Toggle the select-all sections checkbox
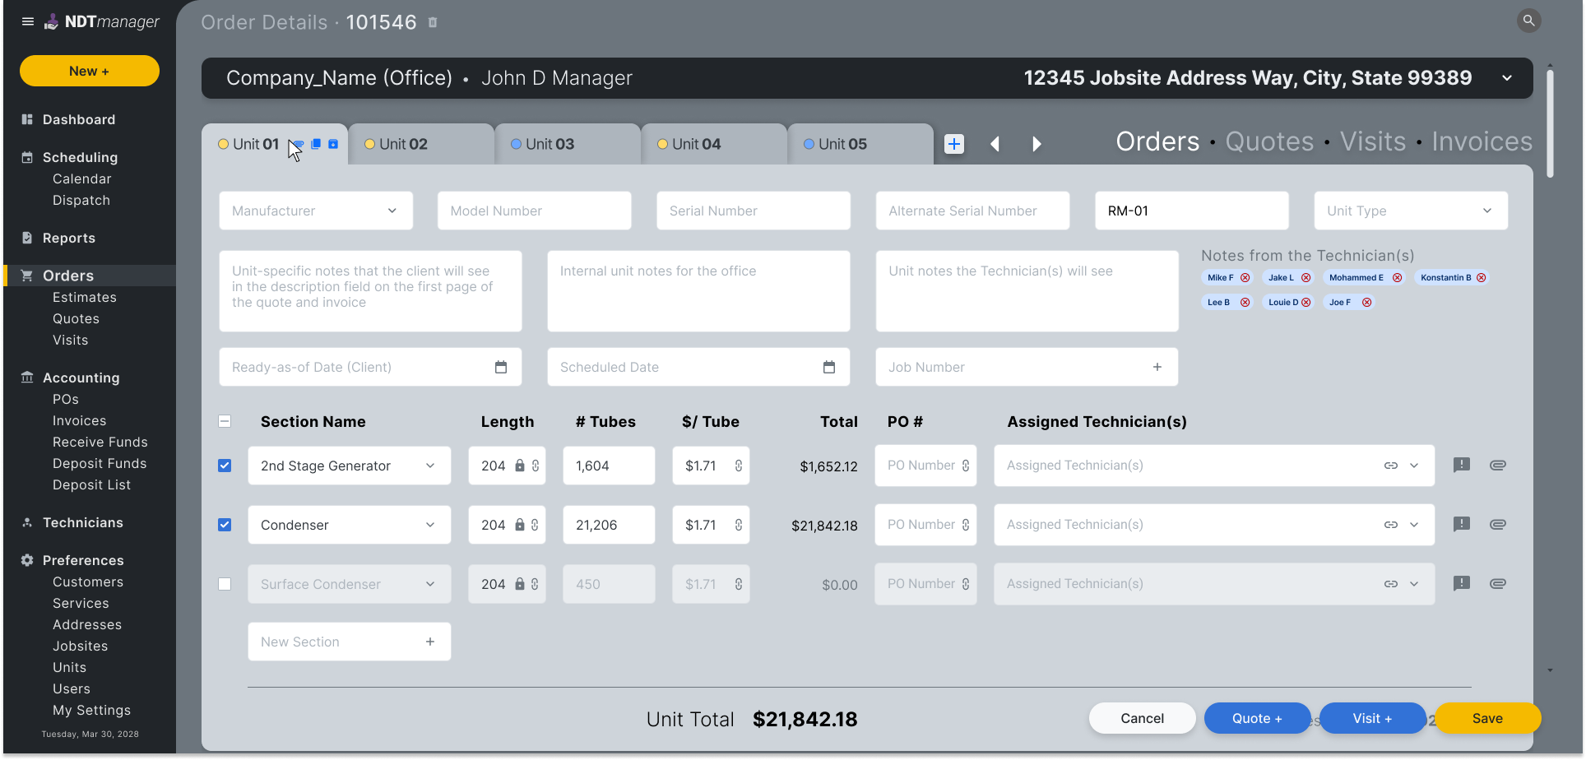 click(225, 421)
